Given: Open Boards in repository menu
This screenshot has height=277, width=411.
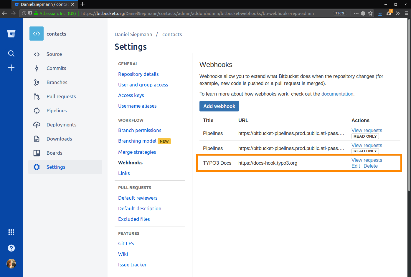Looking at the screenshot, I should pyautogui.click(x=55, y=153).
